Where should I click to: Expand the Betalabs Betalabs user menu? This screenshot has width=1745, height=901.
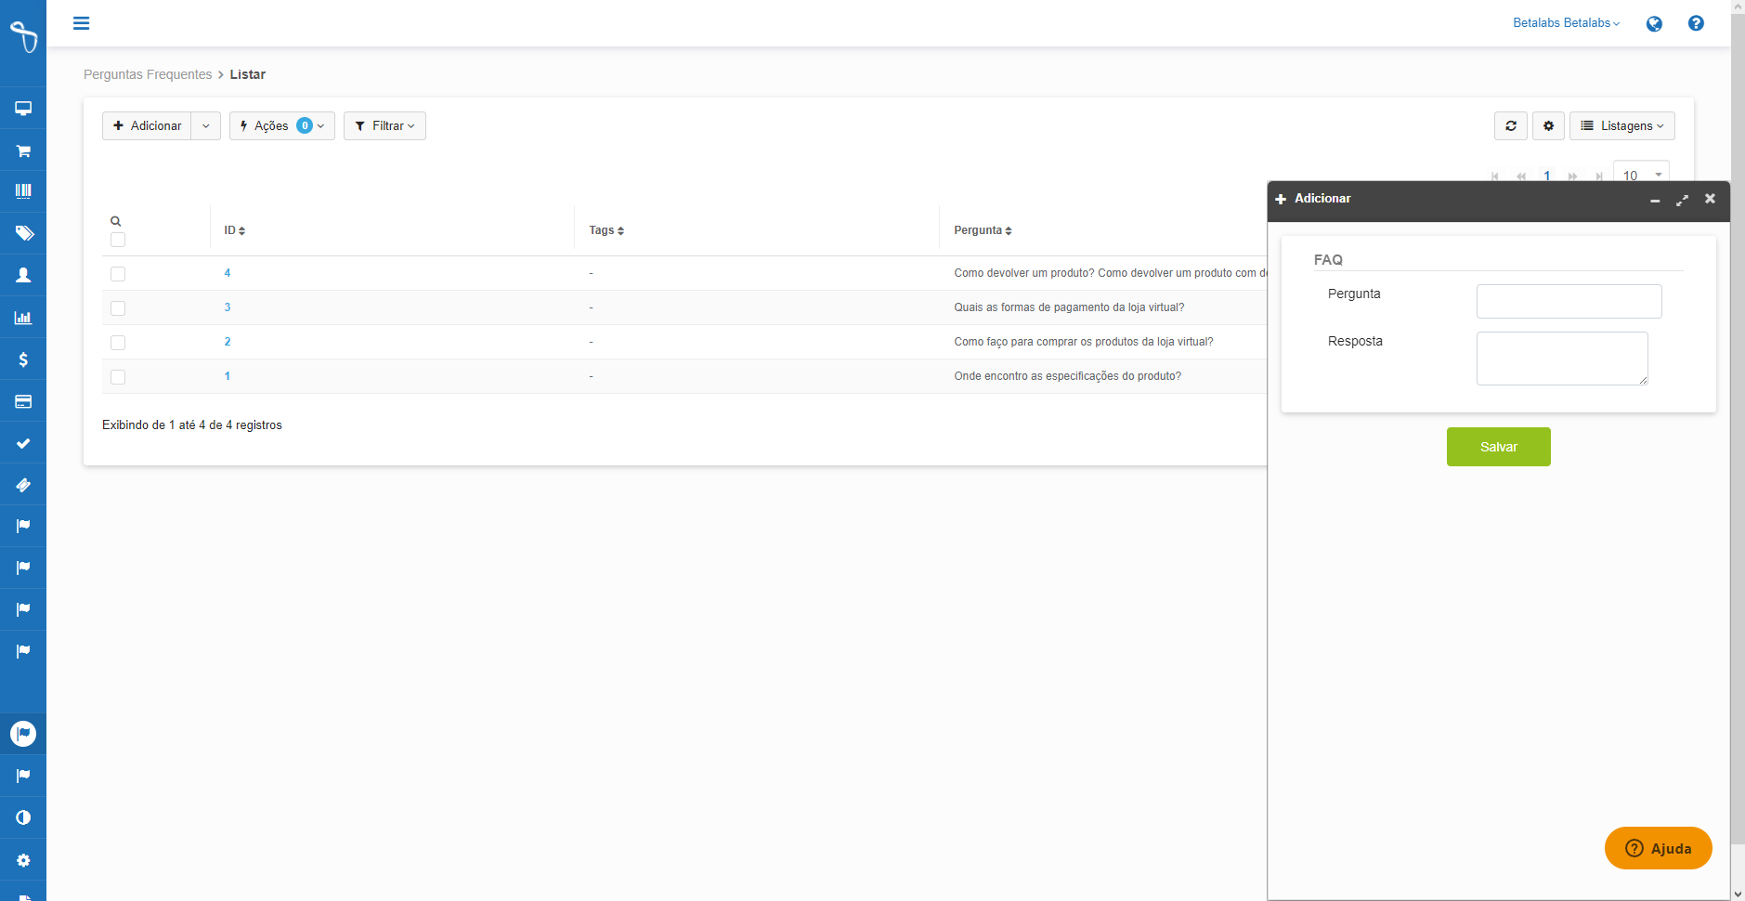(x=1566, y=23)
